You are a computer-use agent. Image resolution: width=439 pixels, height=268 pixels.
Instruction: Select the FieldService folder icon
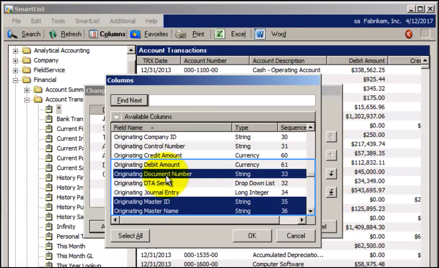coord(27,70)
